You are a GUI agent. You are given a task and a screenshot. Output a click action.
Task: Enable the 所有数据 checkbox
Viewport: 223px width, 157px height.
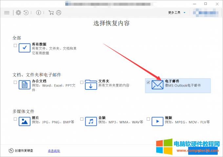point(15,46)
